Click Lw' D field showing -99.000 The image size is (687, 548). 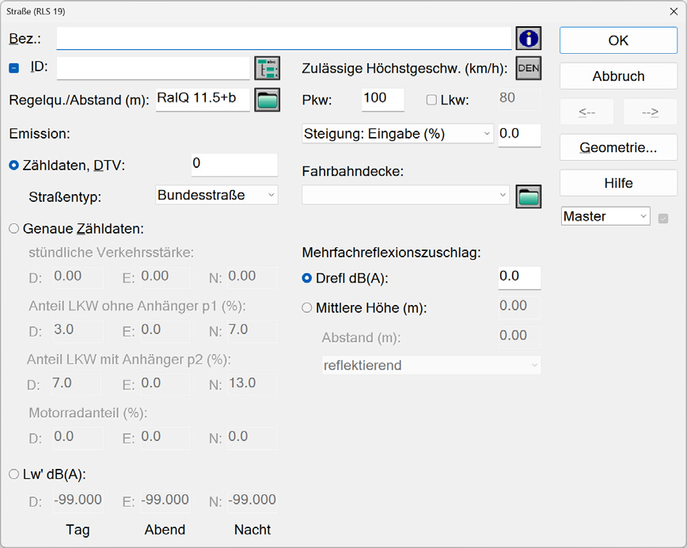(78, 501)
